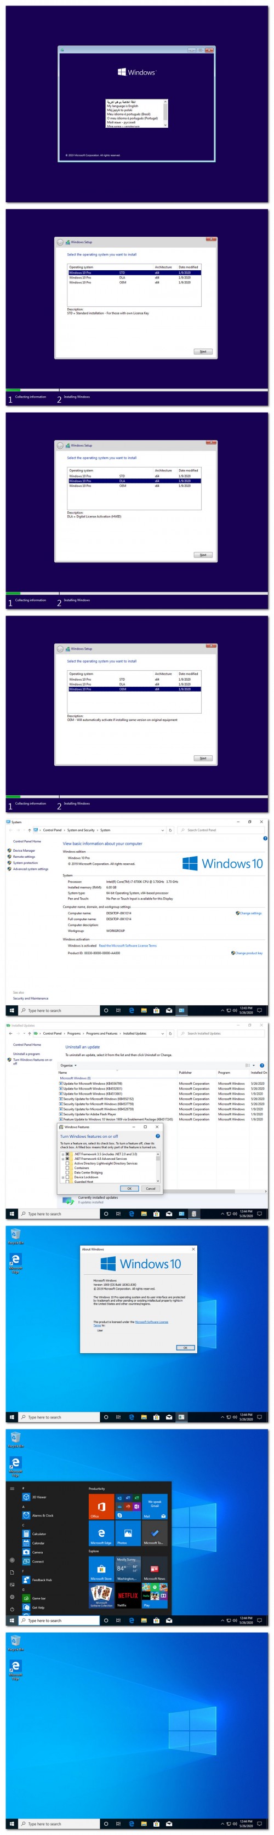
Task: Enable Active Directory Lightweight Directory Services checkbox
Action: (67, 1163)
